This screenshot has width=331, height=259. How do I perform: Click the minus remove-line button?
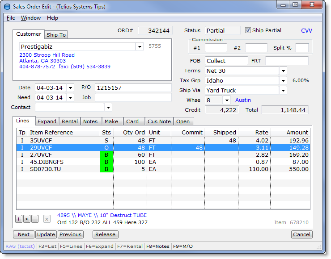34,219
